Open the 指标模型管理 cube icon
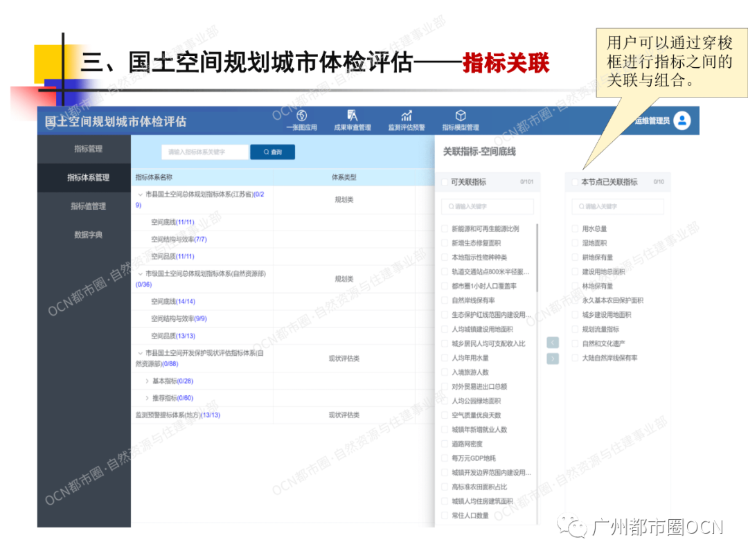 click(x=461, y=116)
